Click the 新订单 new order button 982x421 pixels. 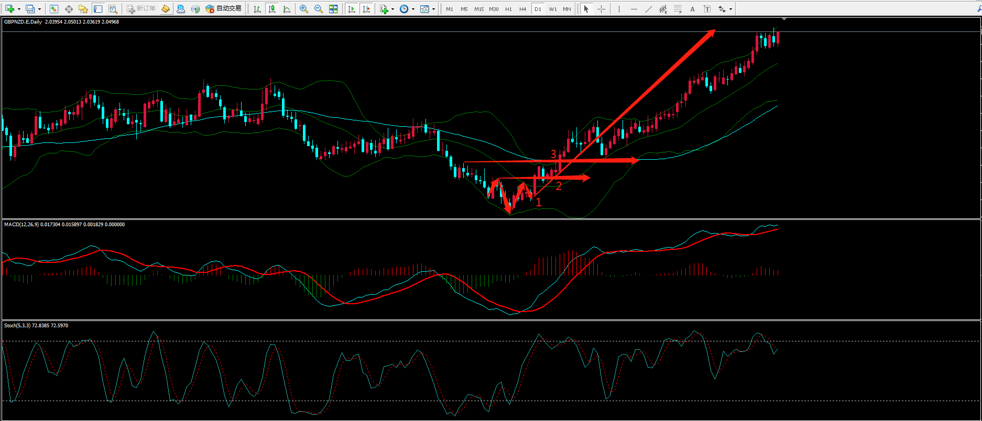point(141,9)
